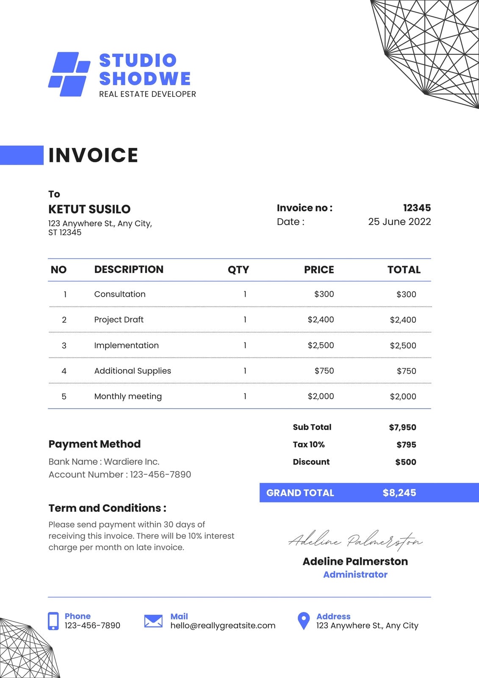Screen dimensions: 479x678
Task: Click the geometric wireframe graphic at top right
Action: tap(425, 54)
